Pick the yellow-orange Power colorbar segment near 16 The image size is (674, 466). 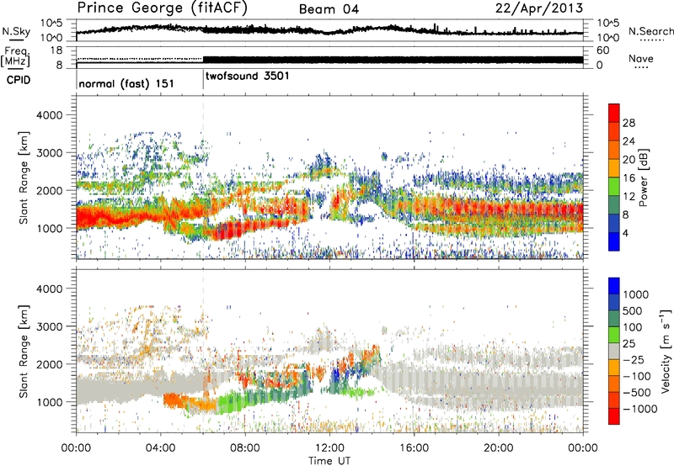point(614,168)
